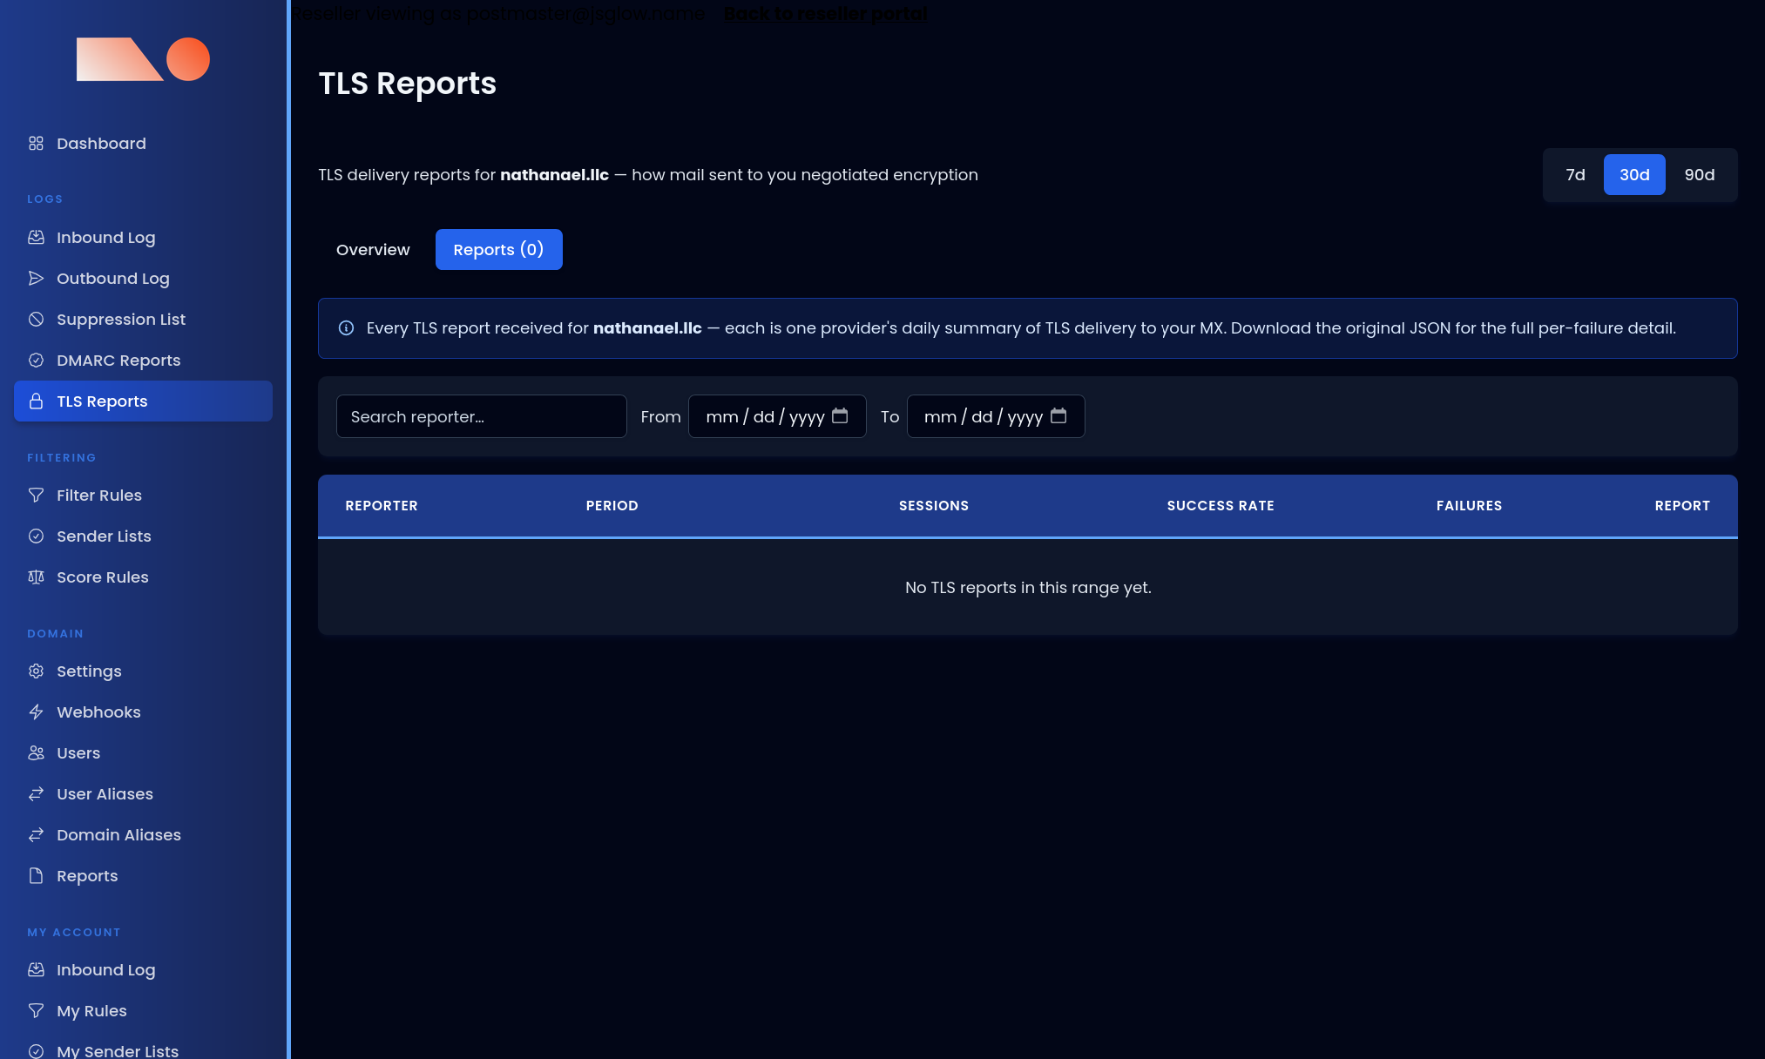The width and height of the screenshot is (1765, 1059).
Task: Click the Users people icon
Action: coord(36,752)
